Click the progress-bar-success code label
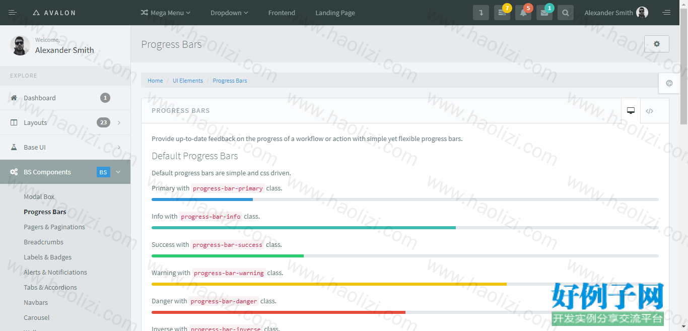The image size is (688, 331). pyautogui.click(x=227, y=245)
